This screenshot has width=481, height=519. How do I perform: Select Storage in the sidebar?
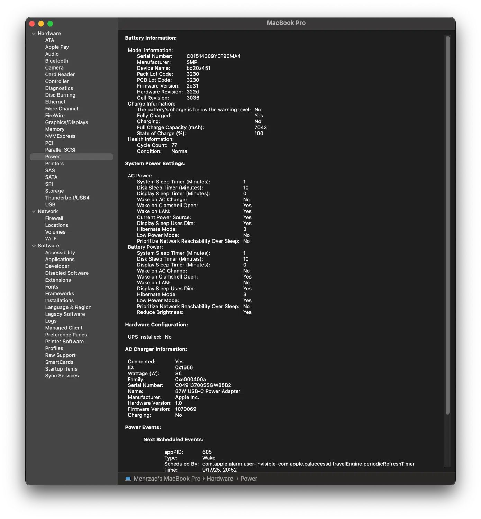pos(54,191)
